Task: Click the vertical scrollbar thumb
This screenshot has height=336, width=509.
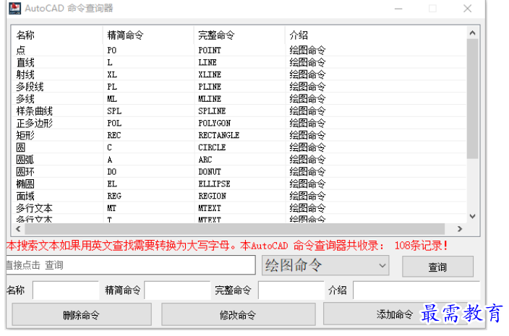Action: 473,99
